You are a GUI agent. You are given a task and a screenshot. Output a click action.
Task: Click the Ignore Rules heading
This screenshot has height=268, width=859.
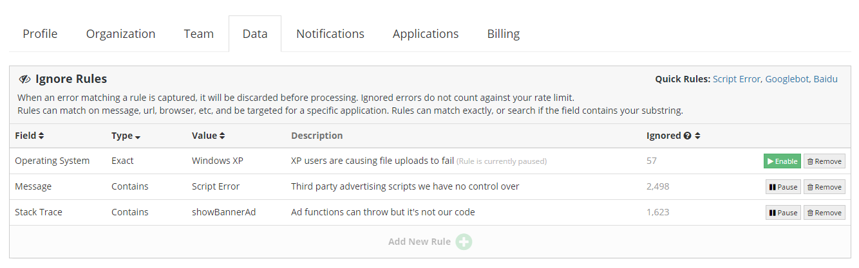click(x=71, y=79)
